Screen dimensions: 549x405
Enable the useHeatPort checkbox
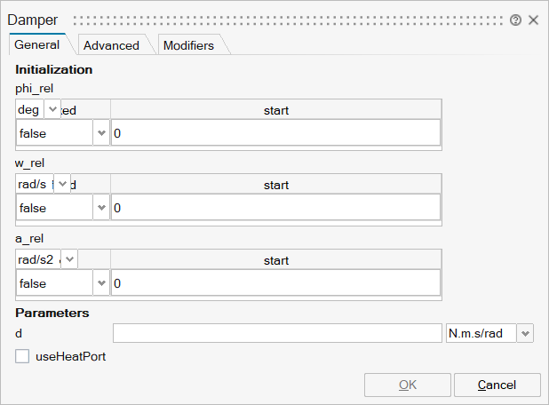coord(23,356)
